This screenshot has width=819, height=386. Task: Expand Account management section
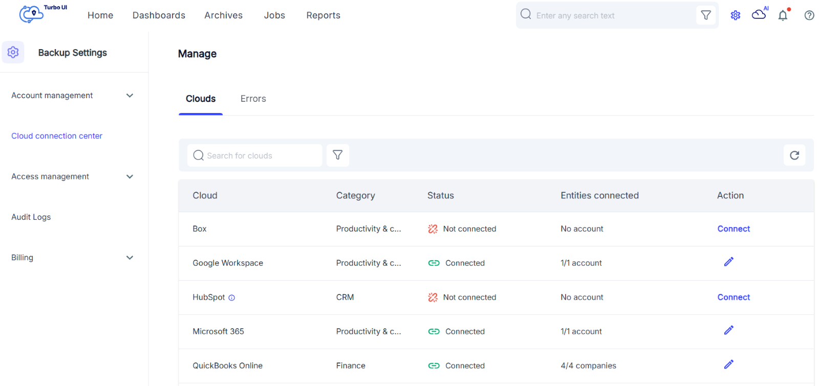[x=130, y=96]
